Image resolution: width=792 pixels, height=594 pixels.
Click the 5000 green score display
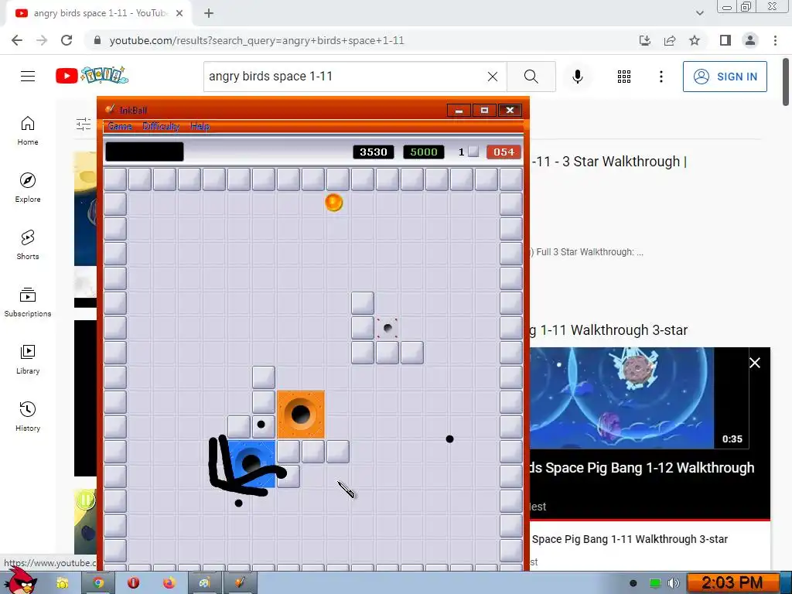424,152
